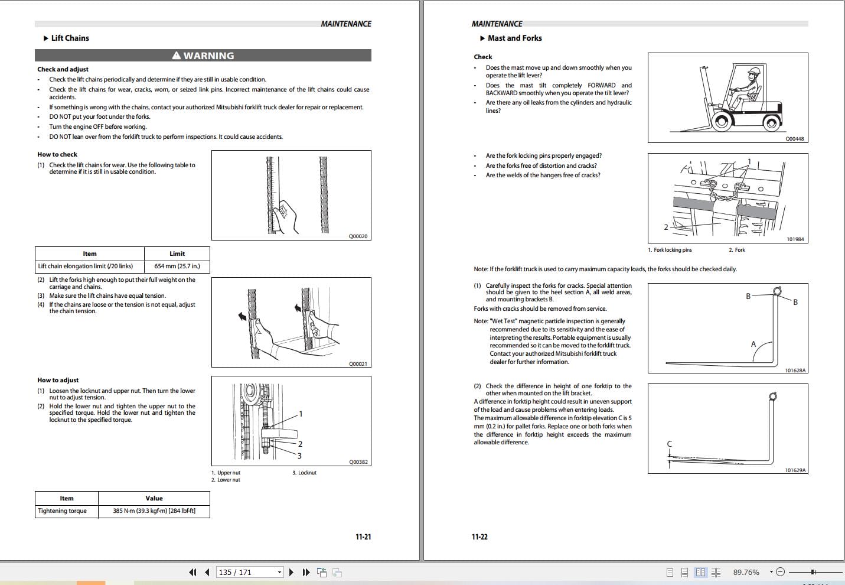Click the '2. Lower nut' caption
The image size is (845, 585).
[226, 480]
